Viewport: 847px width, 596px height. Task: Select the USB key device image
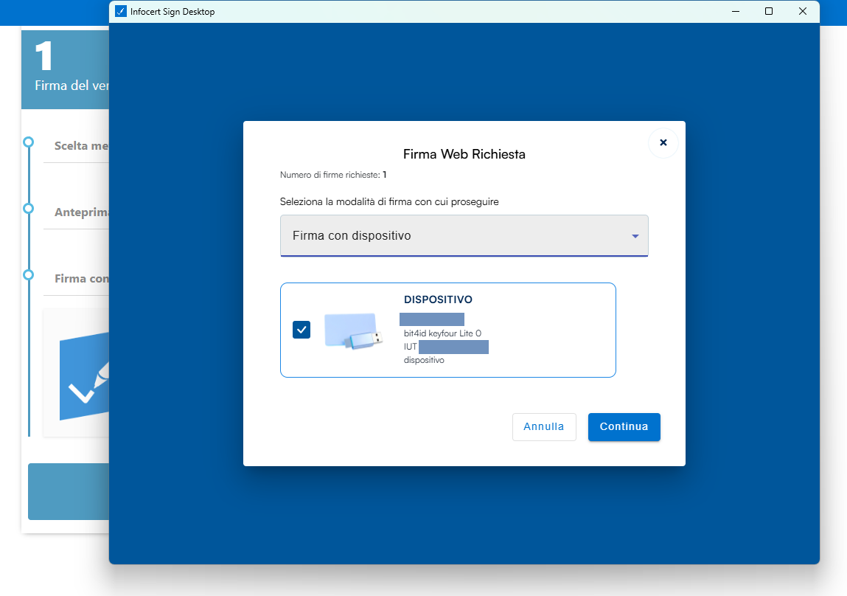(353, 330)
